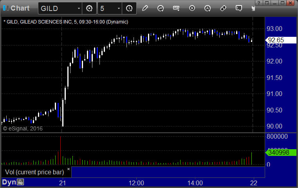Viewport: 298px width, 188px height.
Task: Click the window link button beside help
Action: 267,3
